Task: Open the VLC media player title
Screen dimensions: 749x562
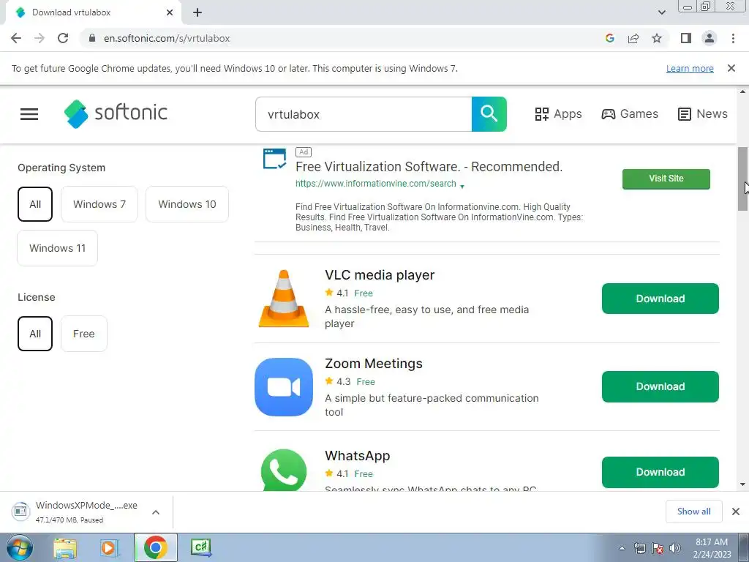Action: (x=380, y=275)
